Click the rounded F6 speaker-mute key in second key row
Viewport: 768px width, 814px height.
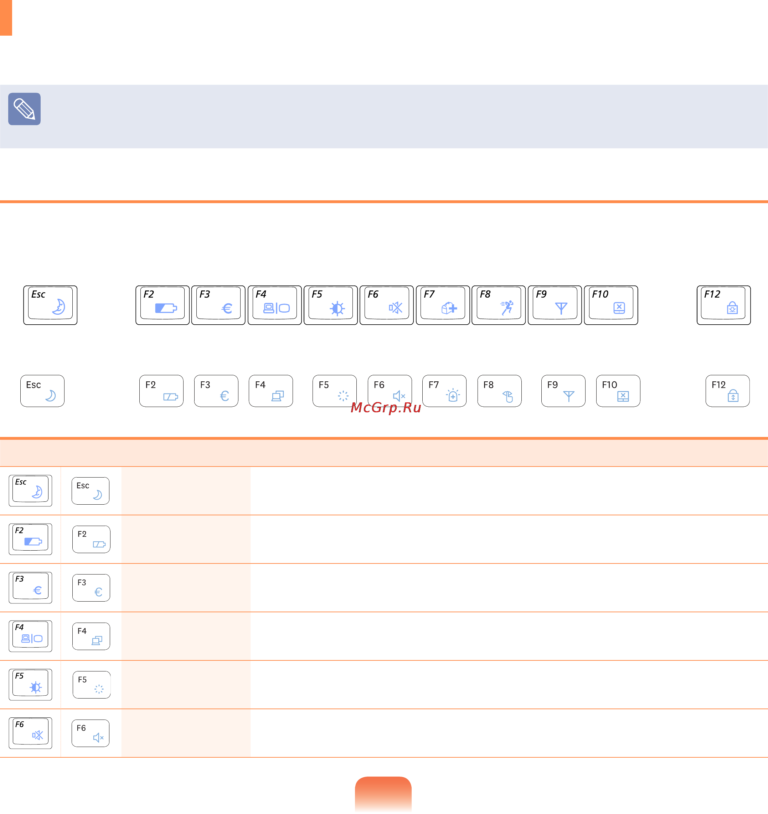(390, 391)
